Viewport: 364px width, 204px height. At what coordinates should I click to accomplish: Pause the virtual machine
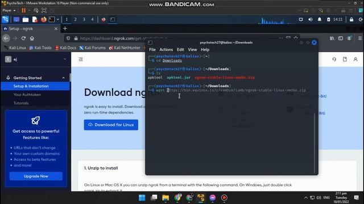[x=23, y=10]
